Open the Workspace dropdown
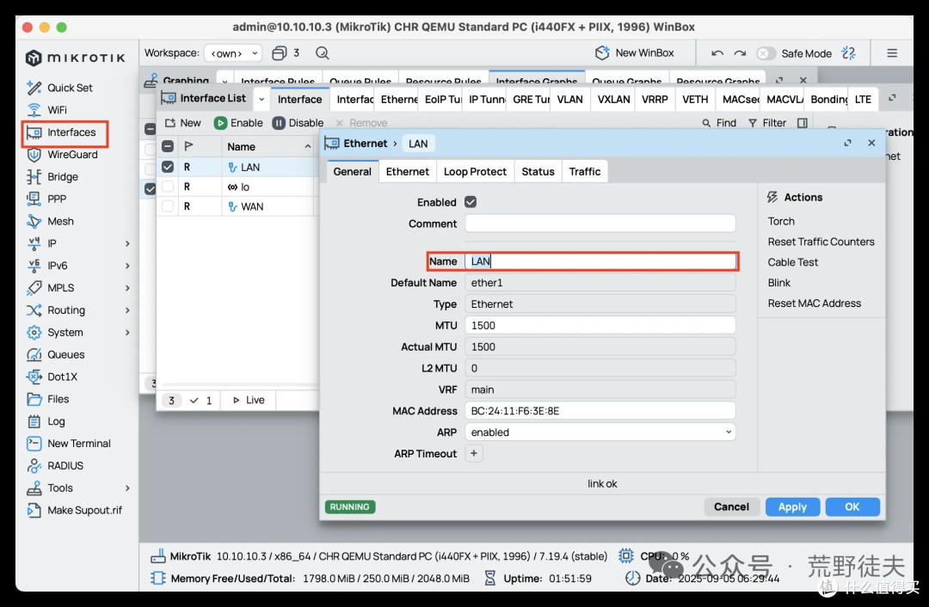929x607 pixels. [x=233, y=53]
